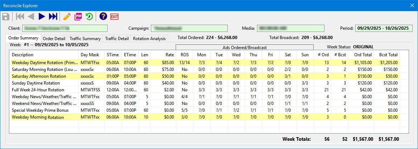
Task: Click the ETime column header
Action: point(130,55)
